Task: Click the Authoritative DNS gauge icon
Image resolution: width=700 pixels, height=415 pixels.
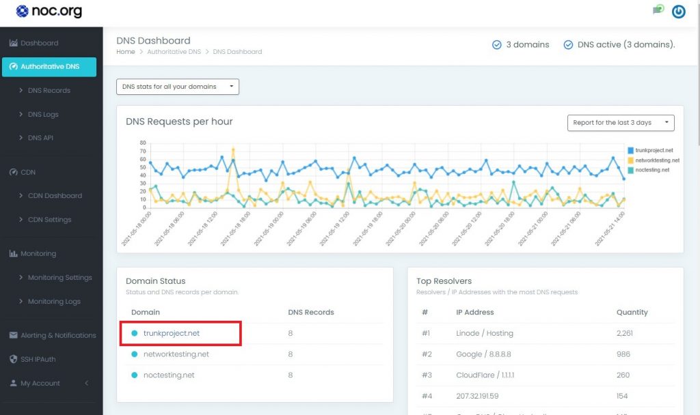Action: [14, 66]
